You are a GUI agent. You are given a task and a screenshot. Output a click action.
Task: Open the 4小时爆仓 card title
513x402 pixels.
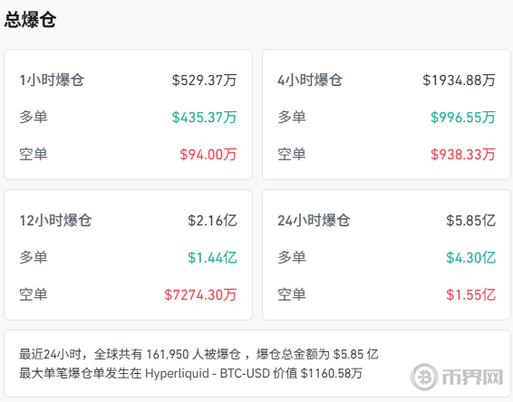tap(310, 80)
